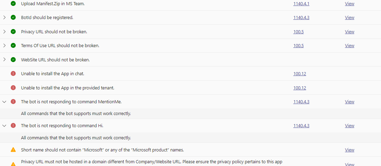
Task: Open 100.5 link for Terms Of Use row
Action: coord(299,45)
